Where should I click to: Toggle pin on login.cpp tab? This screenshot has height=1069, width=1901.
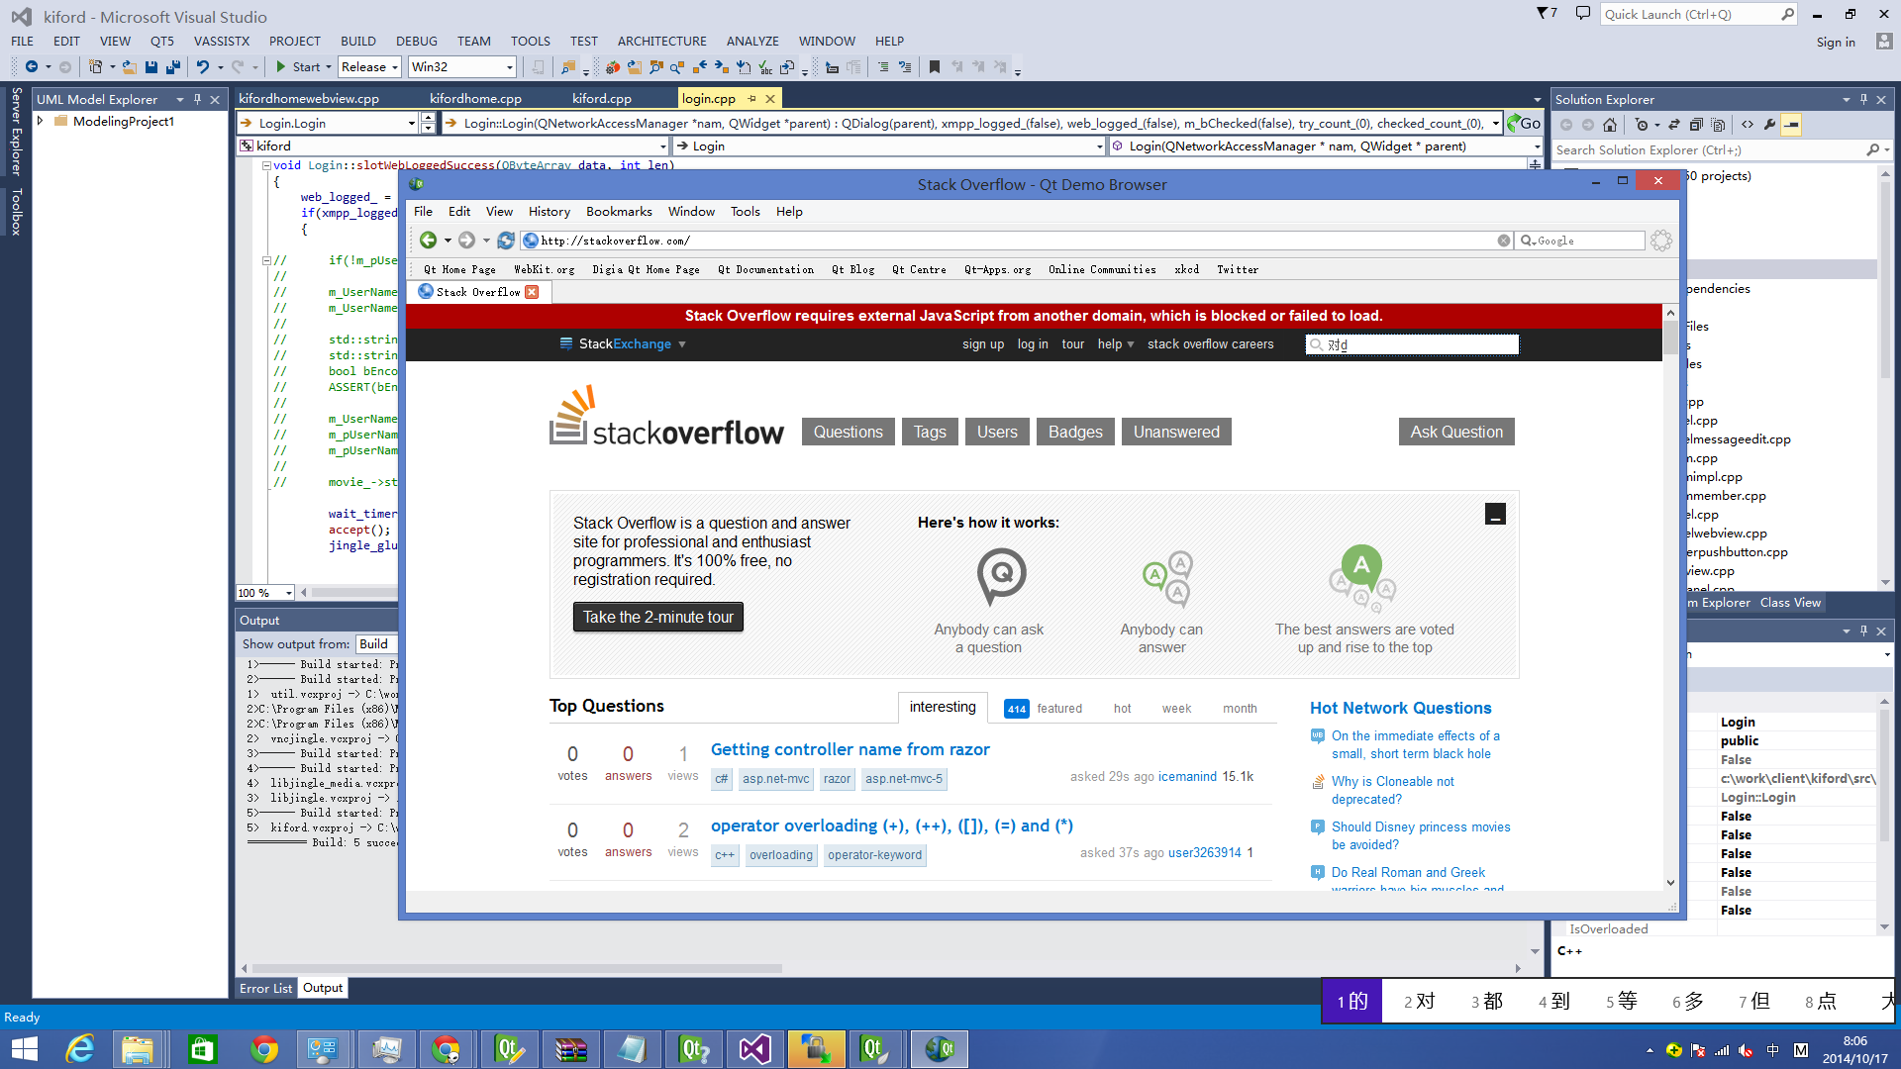click(751, 98)
